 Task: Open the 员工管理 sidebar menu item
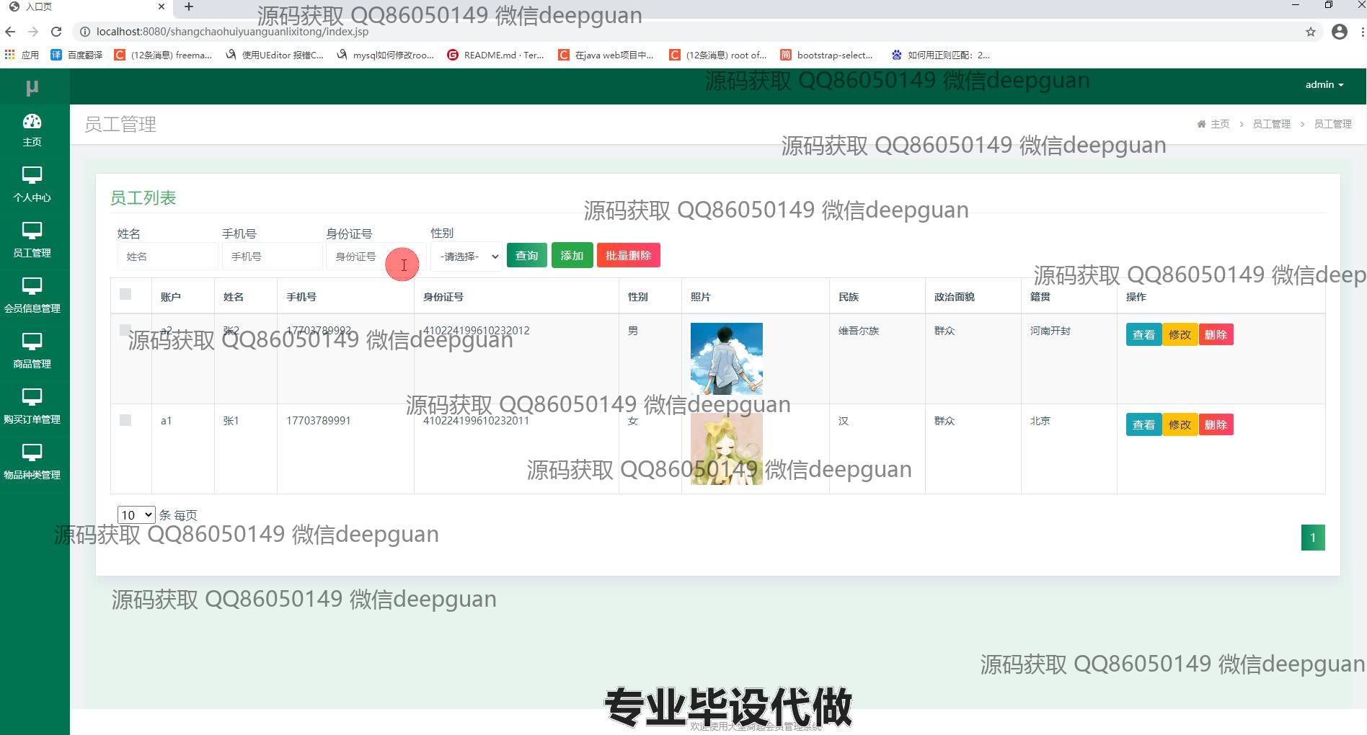pos(32,239)
